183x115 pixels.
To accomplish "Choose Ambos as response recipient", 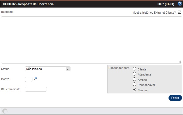I will pyautogui.click(x=135, y=79).
